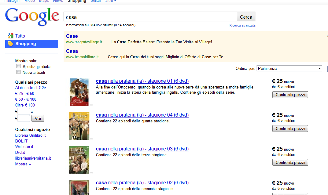Filter price € 25 - € 50

pyautogui.click(x=24, y=94)
